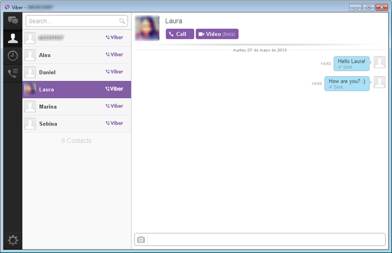Click the '6 Contacts' count label
Image resolution: width=392 pixels, height=253 pixels.
[x=77, y=140]
